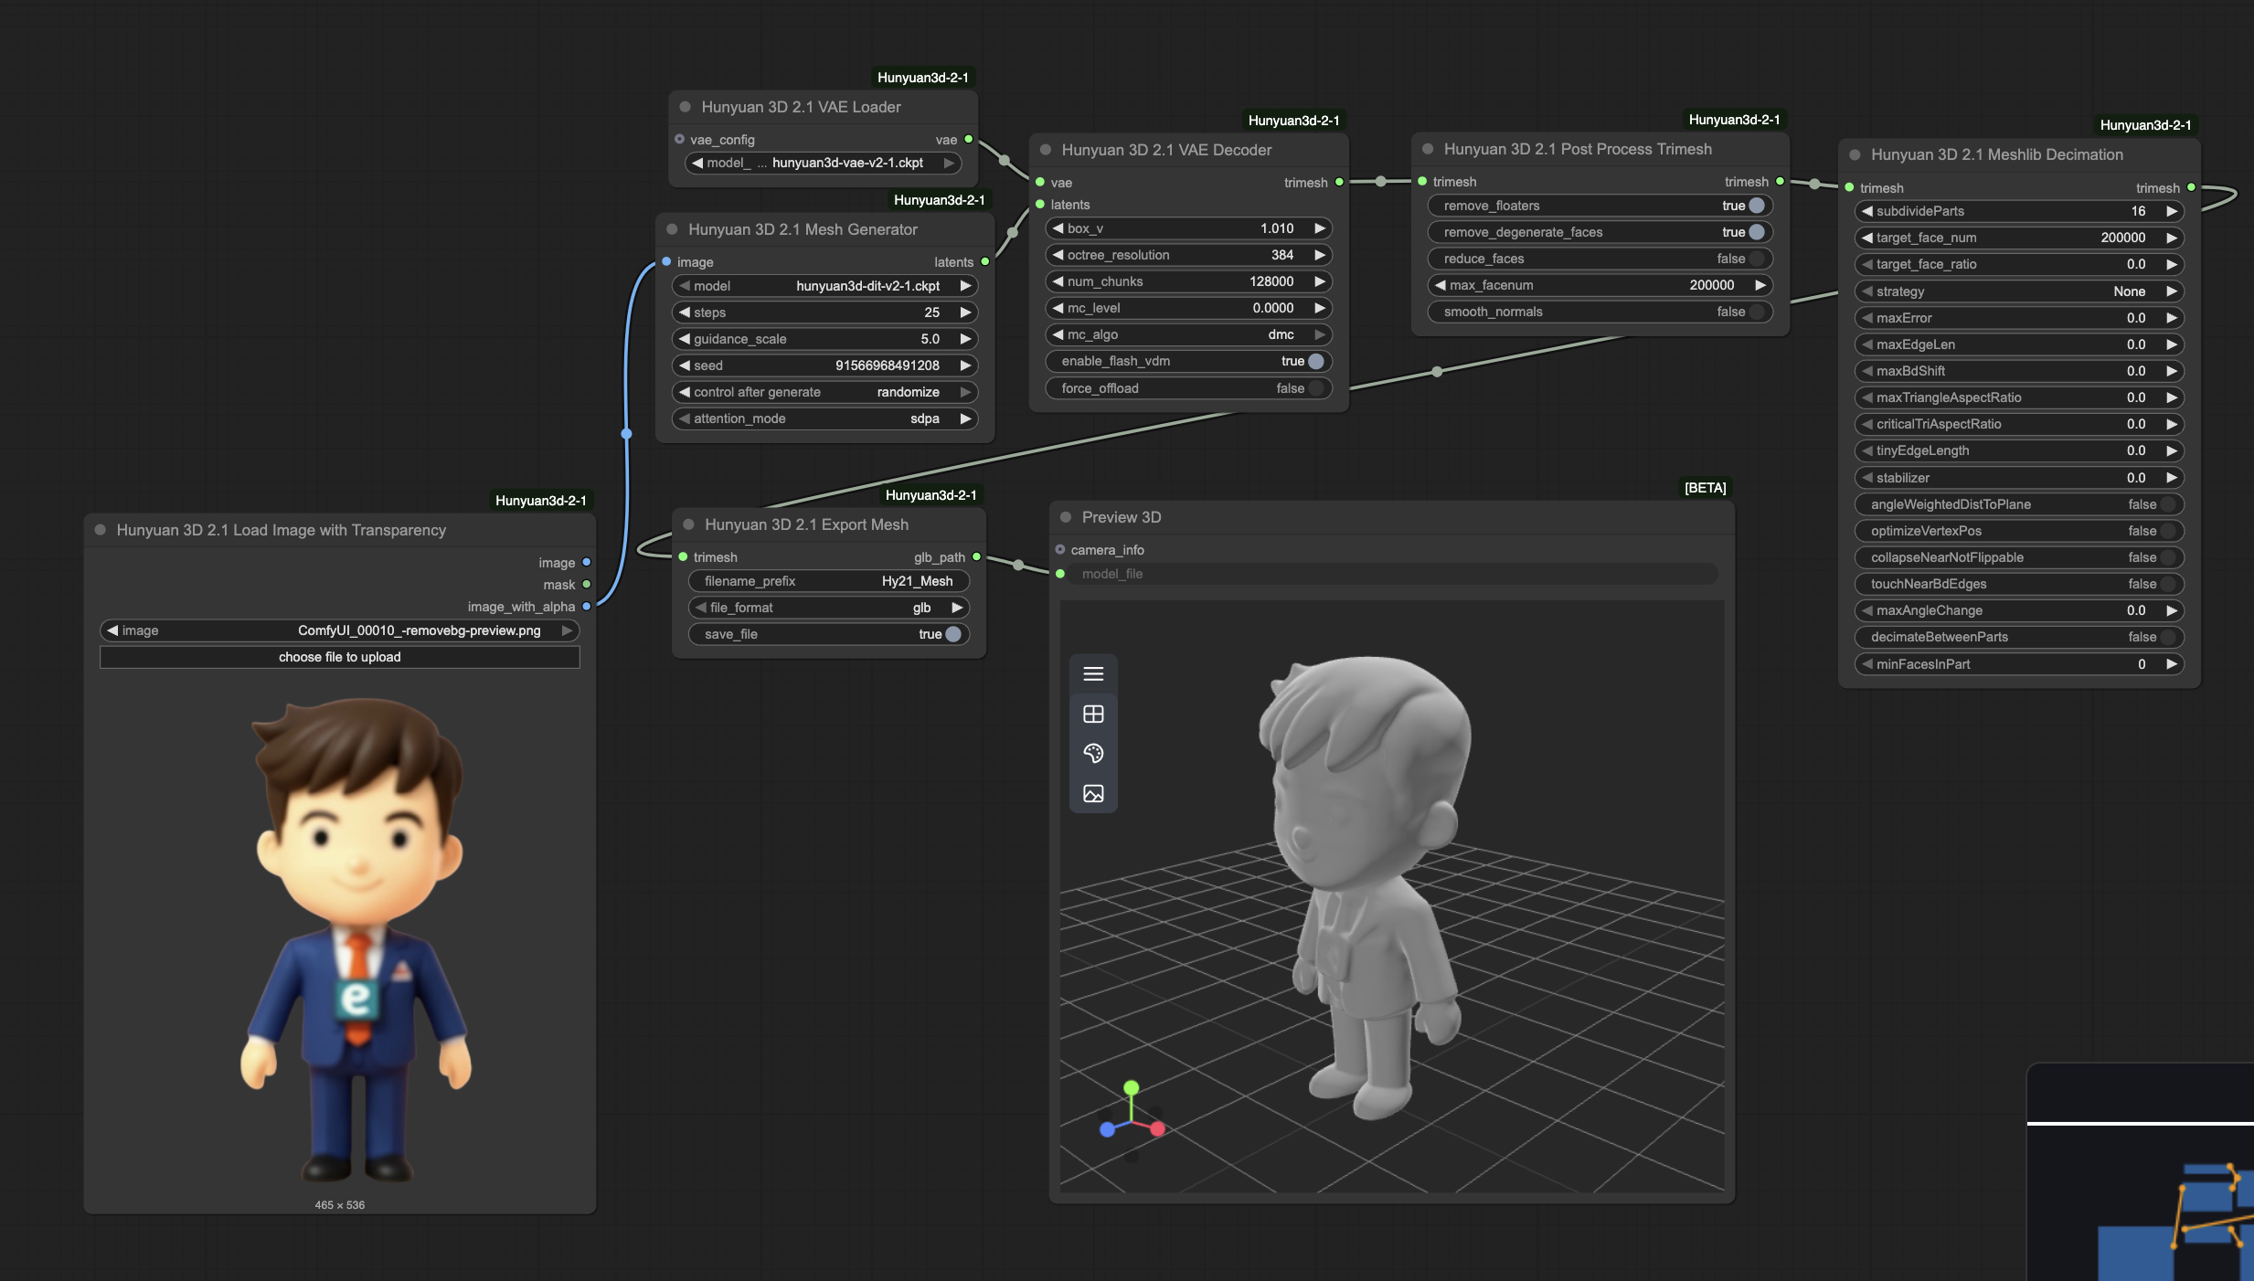Image resolution: width=2254 pixels, height=1281 pixels.
Task: Click the vae_config input port on VAE Loader
Action: click(x=679, y=140)
